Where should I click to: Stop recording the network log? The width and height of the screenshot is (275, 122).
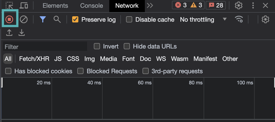pos(10,19)
